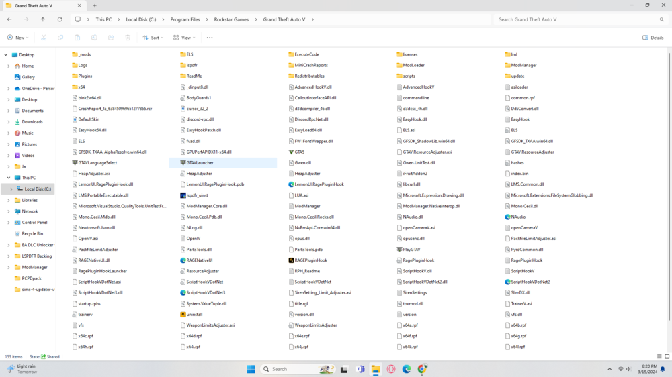Switch to details list view in status bar
672x377 pixels.
659,356
